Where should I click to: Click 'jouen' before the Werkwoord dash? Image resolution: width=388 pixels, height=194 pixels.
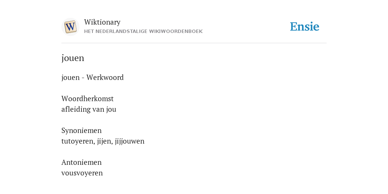[x=70, y=77]
